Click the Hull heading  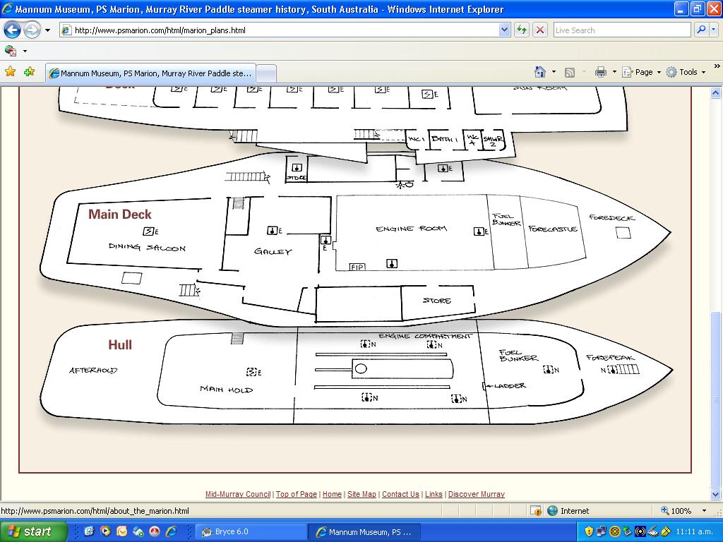click(x=120, y=344)
